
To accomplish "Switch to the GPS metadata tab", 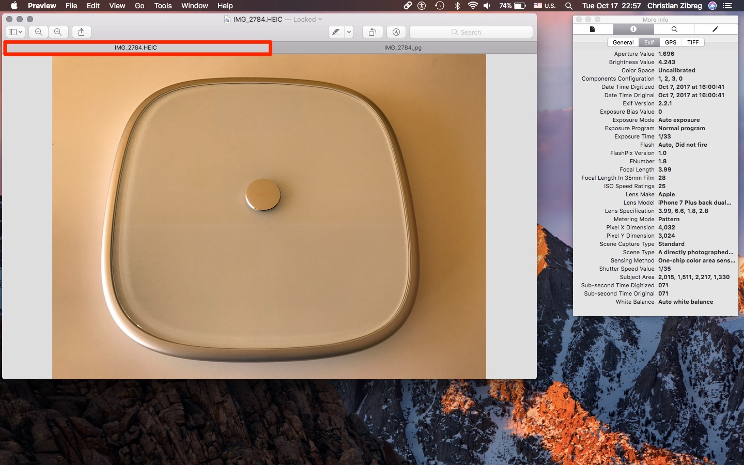I will tap(671, 42).
